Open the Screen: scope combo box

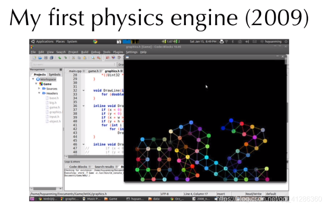[74, 64]
